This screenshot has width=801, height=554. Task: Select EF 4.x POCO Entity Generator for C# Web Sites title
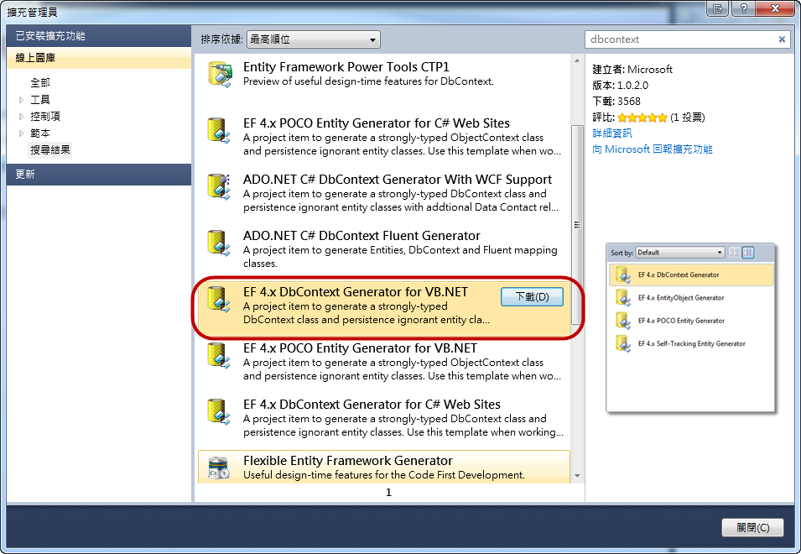click(377, 123)
